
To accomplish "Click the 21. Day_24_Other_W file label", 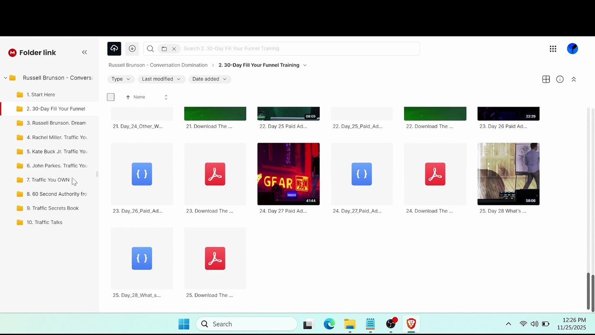I will (138, 127).
